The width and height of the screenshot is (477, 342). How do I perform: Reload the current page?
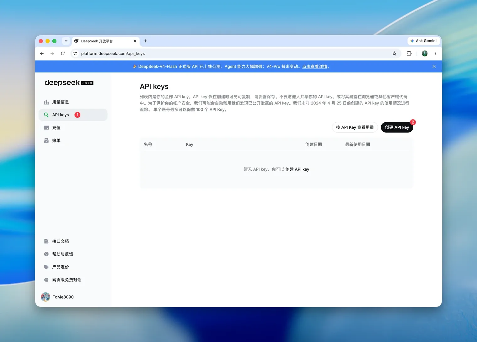pos(63,54)
